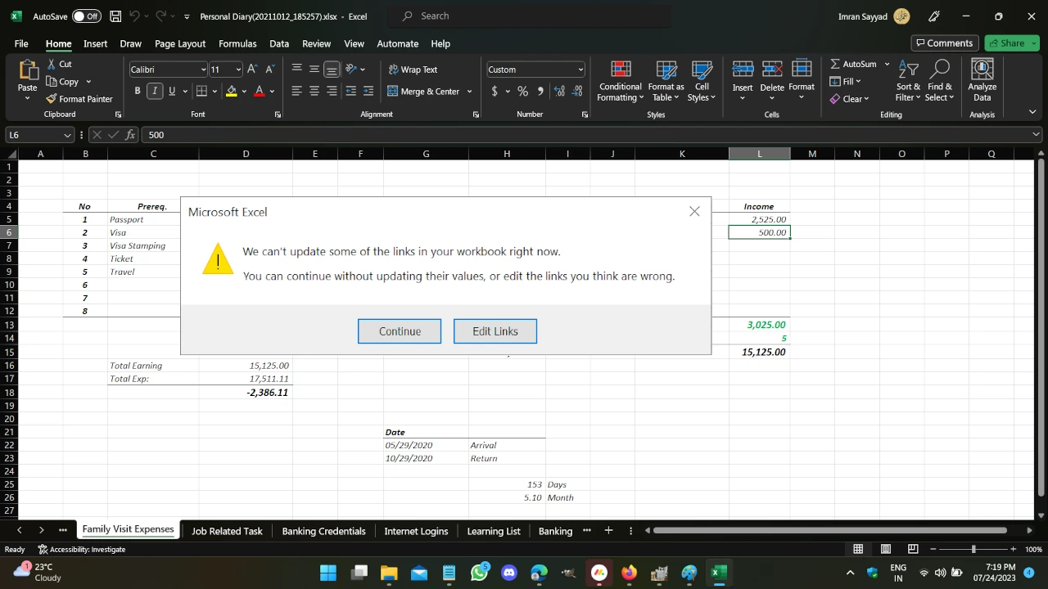Click Accessibility: Investigate in status bar
The image size is (1048, 589).
point(82,550)
